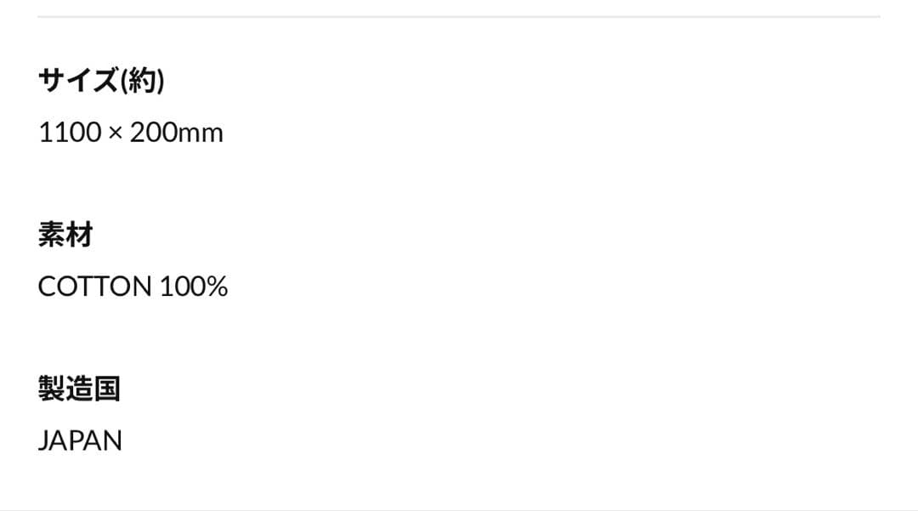Click the 素材 material heading

[65, 235]
